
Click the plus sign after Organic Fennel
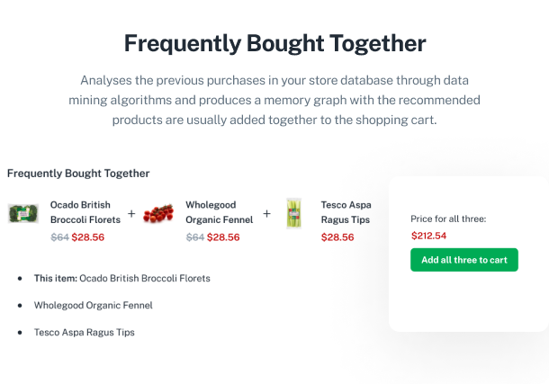pos(266,214)
